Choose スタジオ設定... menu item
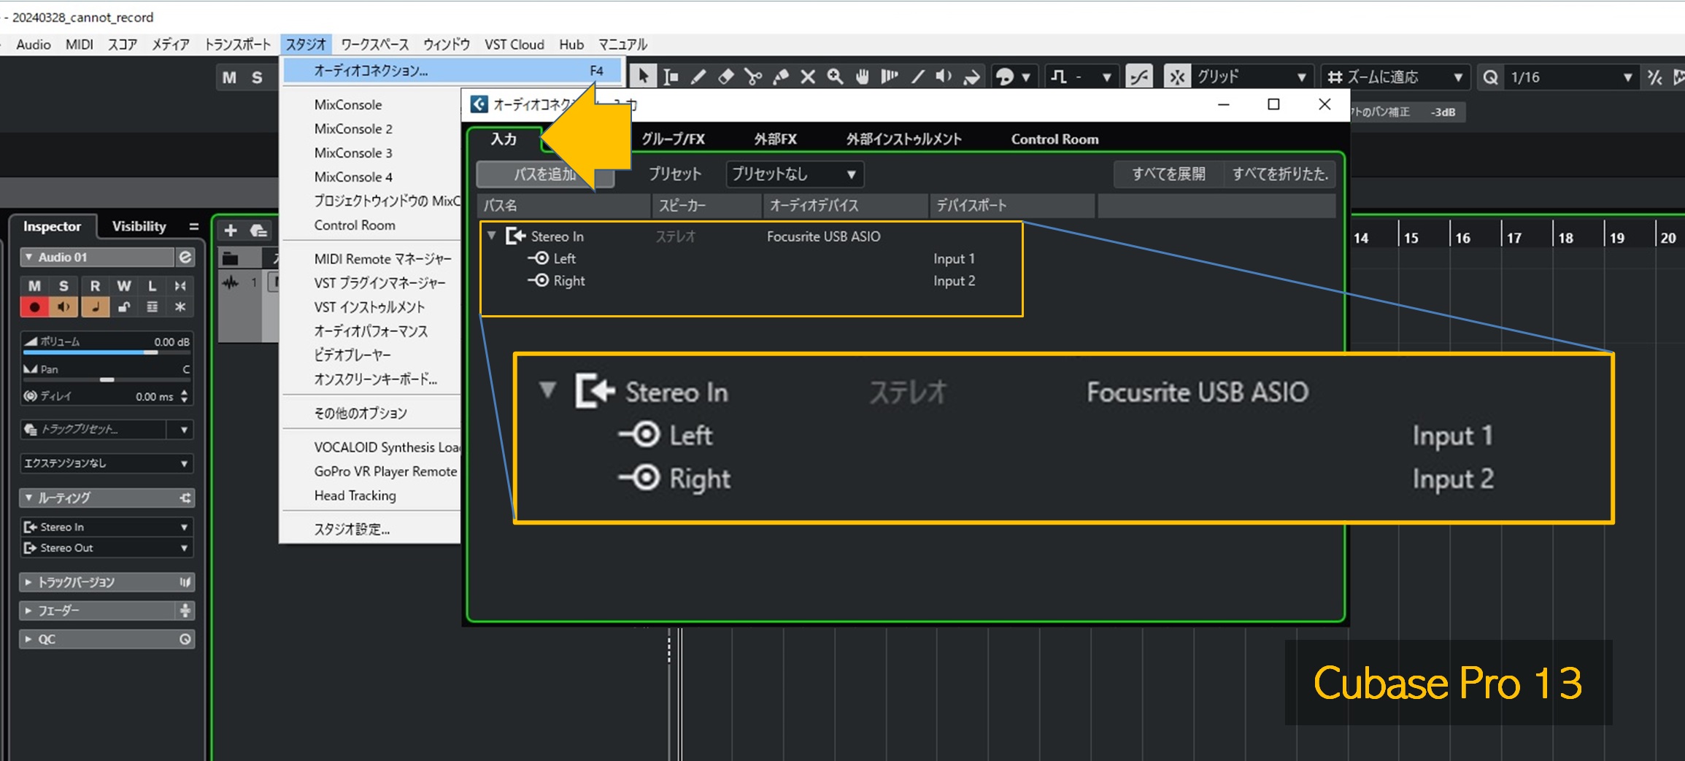This screenshot has width=1685, height=761. click(x=352, y=529)
